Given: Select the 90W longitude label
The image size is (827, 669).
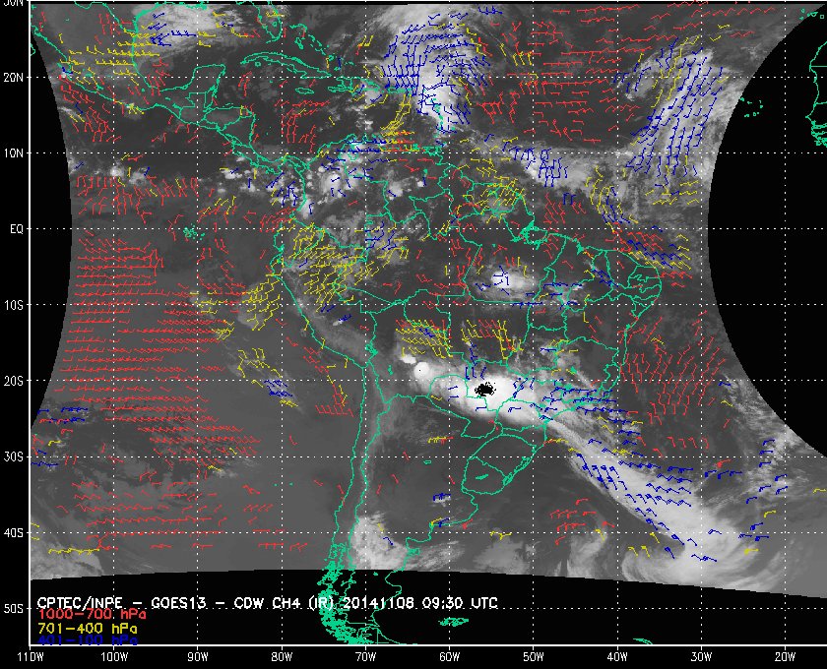Looking at the screenshot, I should [198, 656].
